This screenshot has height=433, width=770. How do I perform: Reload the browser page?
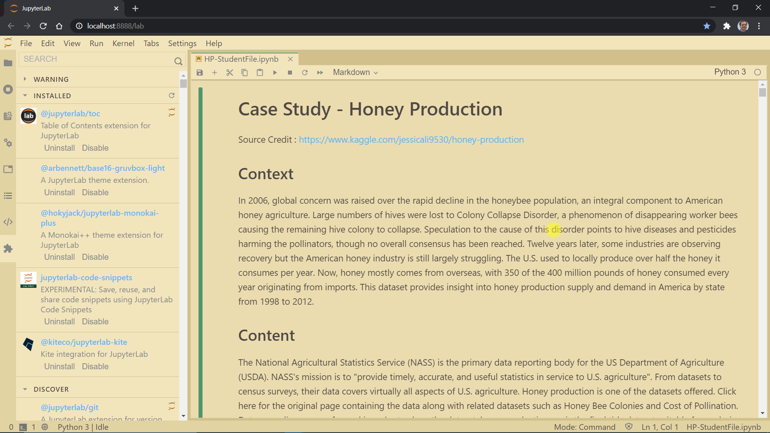pyautogui.click(x=43, y=26)
